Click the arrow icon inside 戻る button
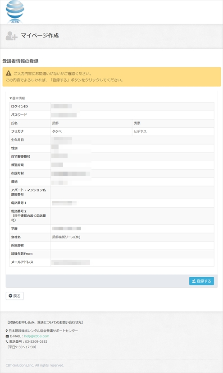223x373 pixels. pos(10,296)
